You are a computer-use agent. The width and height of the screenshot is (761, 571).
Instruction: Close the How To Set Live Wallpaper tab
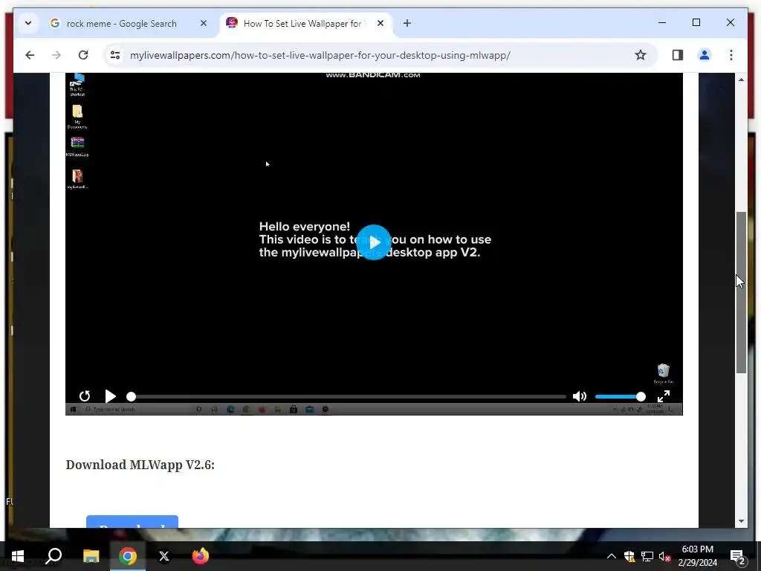coord(380,23)
